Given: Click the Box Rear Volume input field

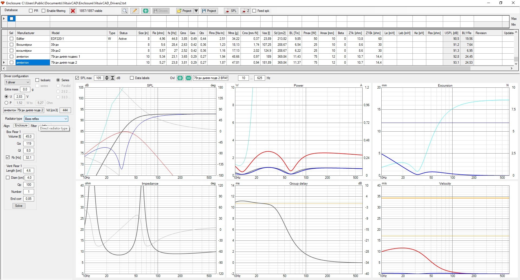Looking at the screenshot, I should [28, 136].
